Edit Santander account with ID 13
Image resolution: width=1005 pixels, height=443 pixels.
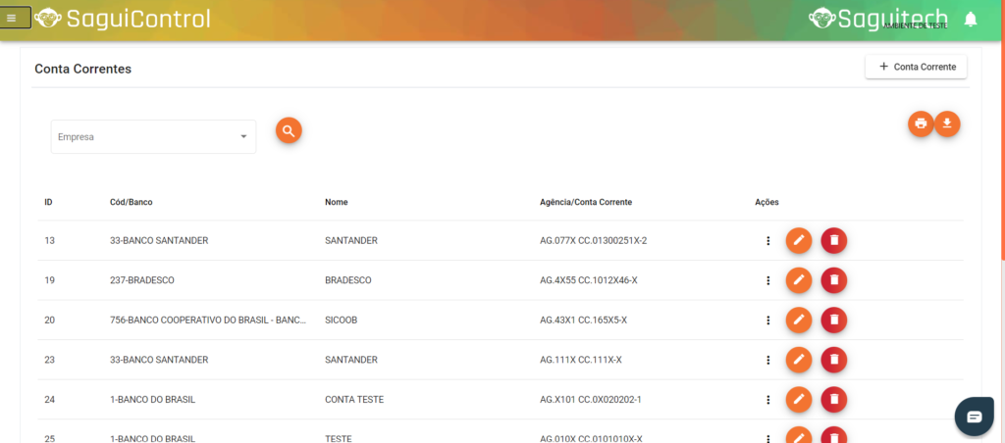coord(799,240)
